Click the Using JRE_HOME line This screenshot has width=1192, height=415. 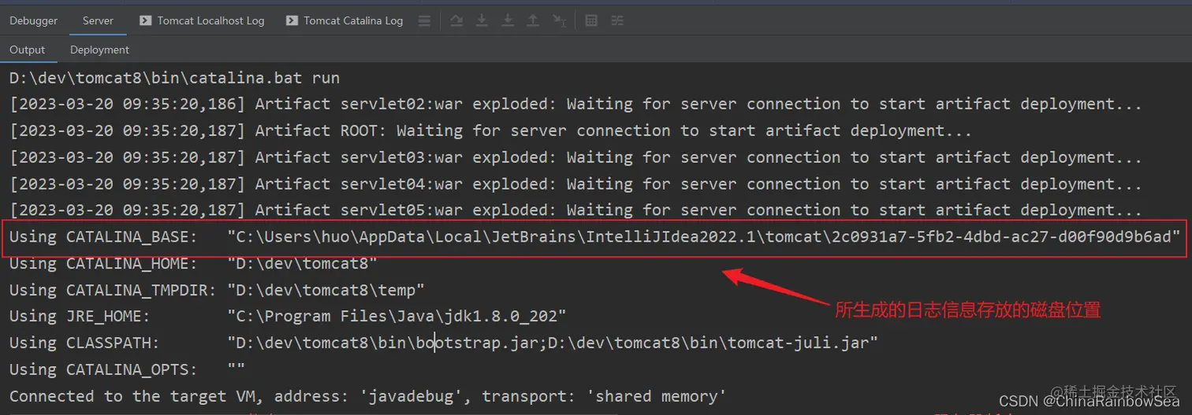tap(288, 317)
